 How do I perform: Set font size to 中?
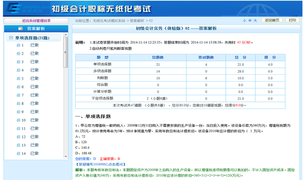coord(250,20)
